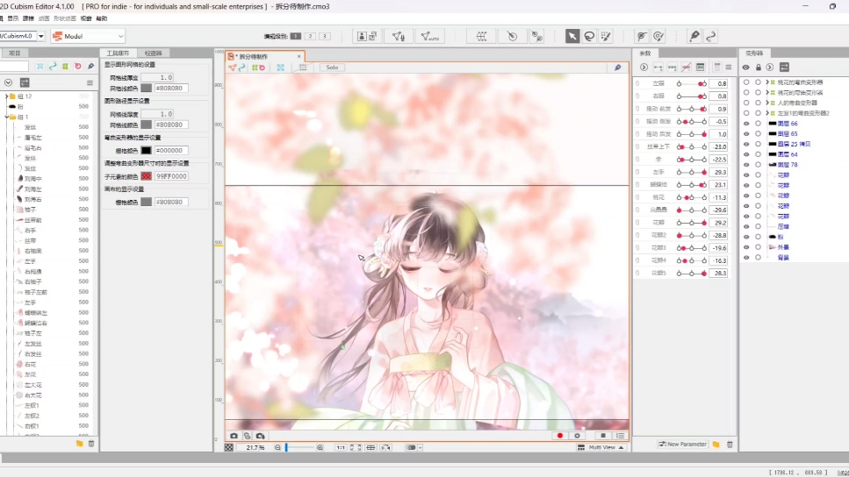849x477 pixels.
Task: Switch to the 检查器 tab
Action: (x=154, y=53)
